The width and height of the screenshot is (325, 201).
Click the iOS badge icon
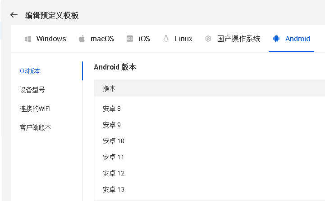point(130,39)
